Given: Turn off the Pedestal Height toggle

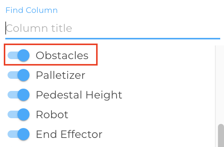Looking at the screenshot, I should click(x=19, y=95).
